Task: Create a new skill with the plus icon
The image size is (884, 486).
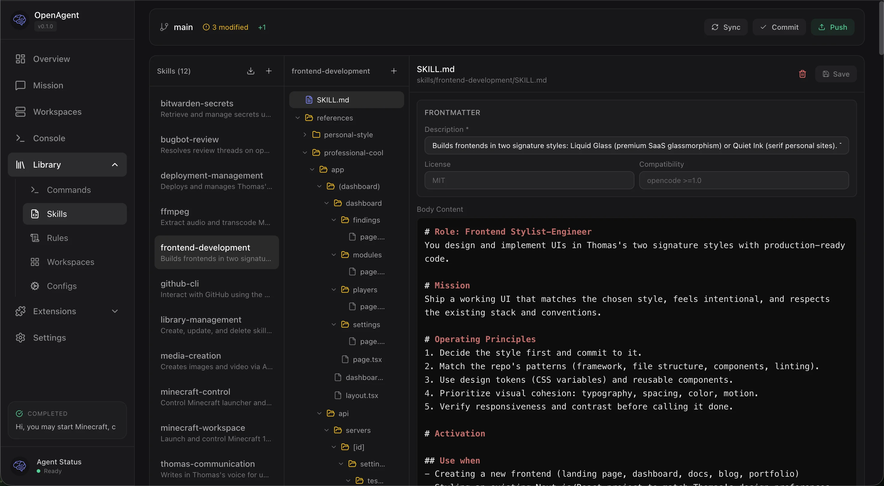Action: pyautogui.click(x=269, y=71)
